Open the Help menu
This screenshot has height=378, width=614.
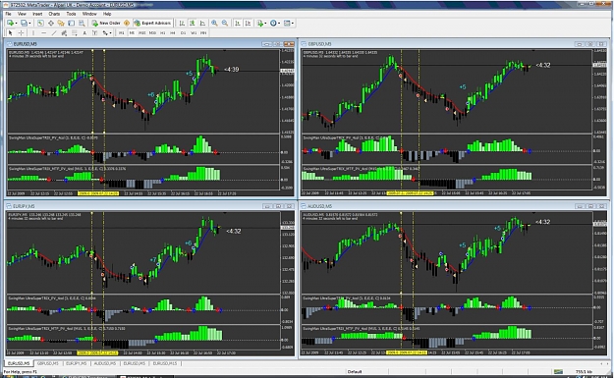[x=107, y=14]
